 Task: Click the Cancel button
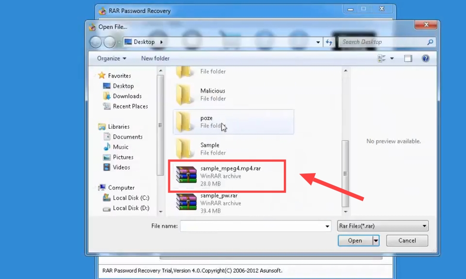[407, 240]
